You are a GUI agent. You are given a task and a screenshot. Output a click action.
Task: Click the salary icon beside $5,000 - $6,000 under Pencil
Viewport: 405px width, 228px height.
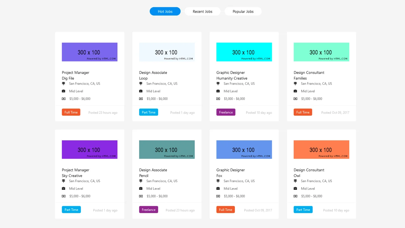[140, 196]
